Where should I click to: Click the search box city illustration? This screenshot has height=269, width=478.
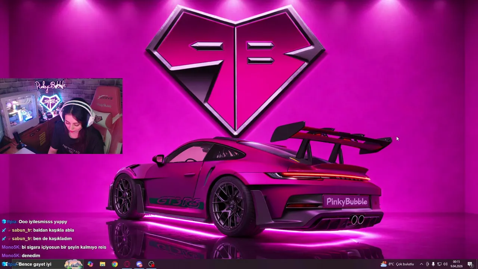73,264
